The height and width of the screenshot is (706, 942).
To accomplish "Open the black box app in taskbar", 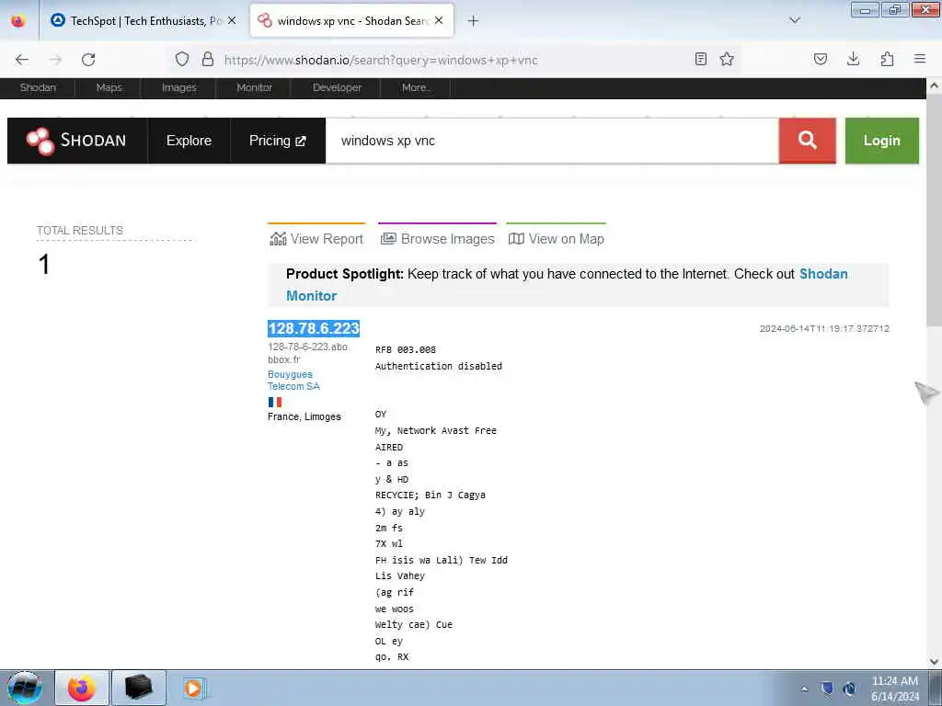I will click(x=138, y=688).
